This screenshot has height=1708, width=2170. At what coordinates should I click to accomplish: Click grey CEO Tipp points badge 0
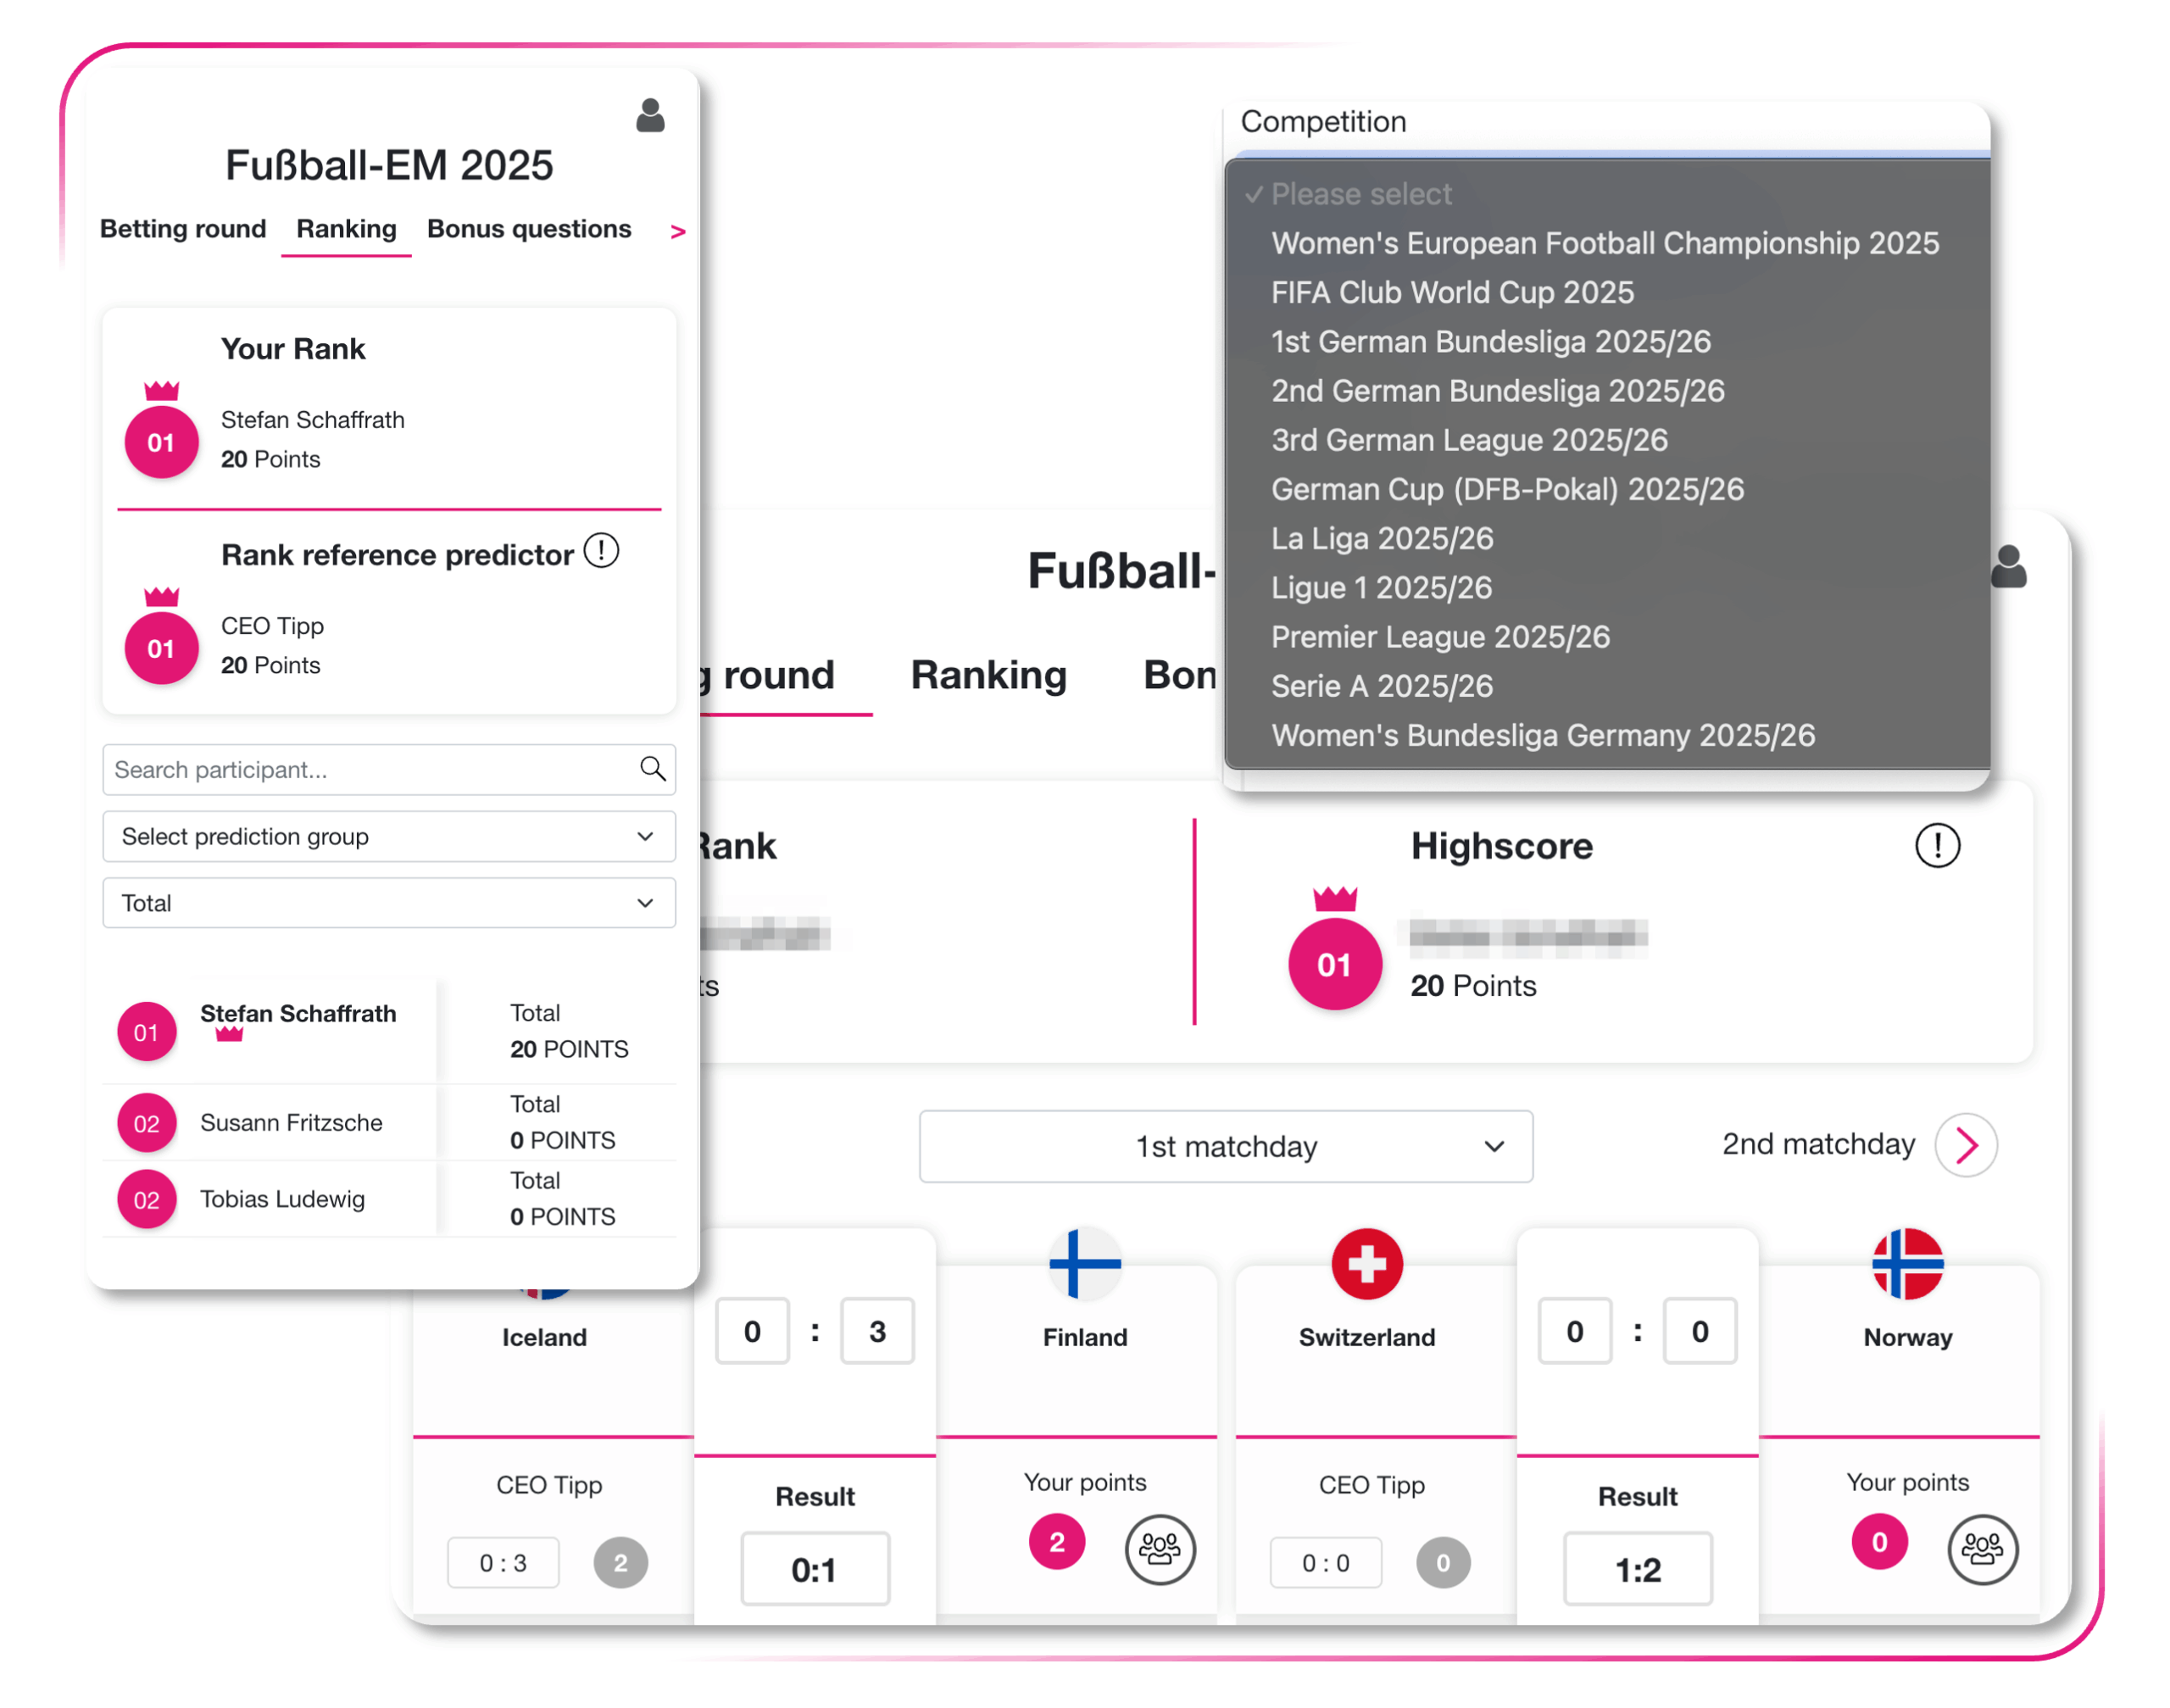pyautogui.click(x=1442, y=1562)
